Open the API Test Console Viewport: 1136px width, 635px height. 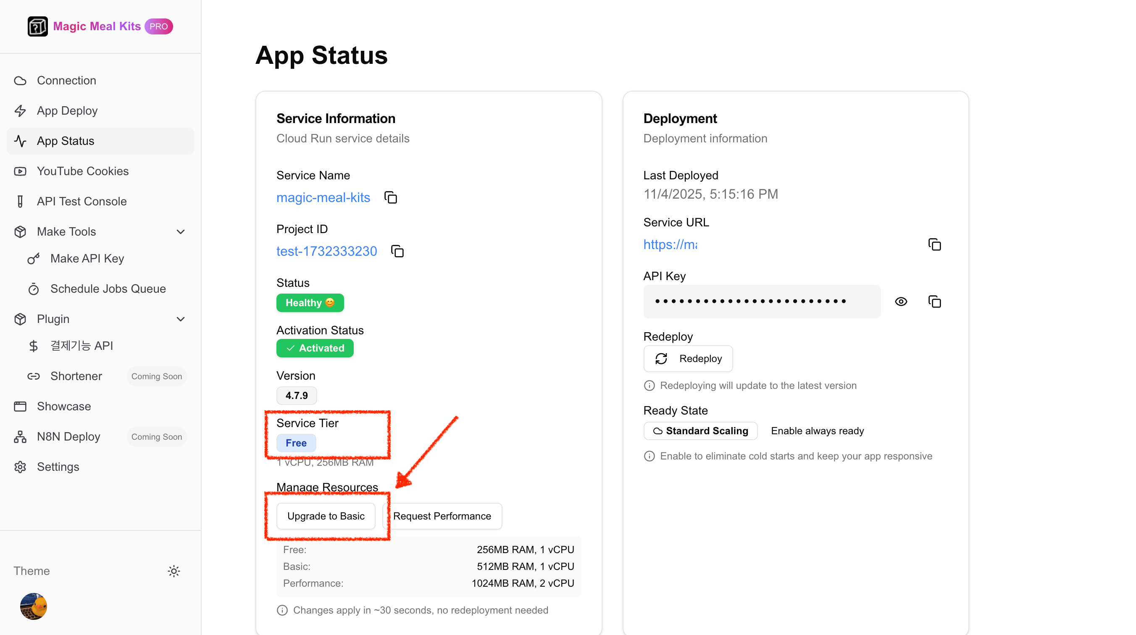100,202
